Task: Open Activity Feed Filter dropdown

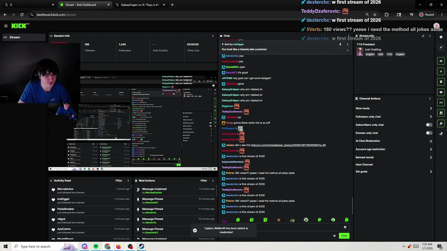Action: 119,181
